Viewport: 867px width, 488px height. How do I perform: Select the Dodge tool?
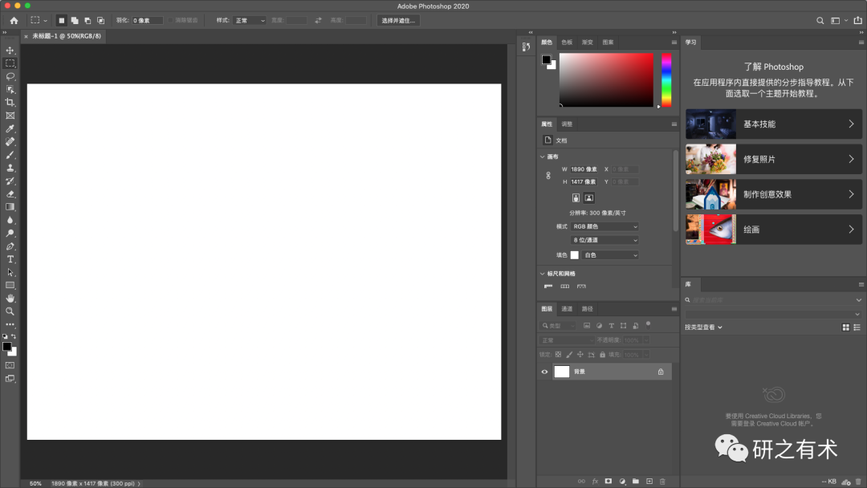[10, 234]
